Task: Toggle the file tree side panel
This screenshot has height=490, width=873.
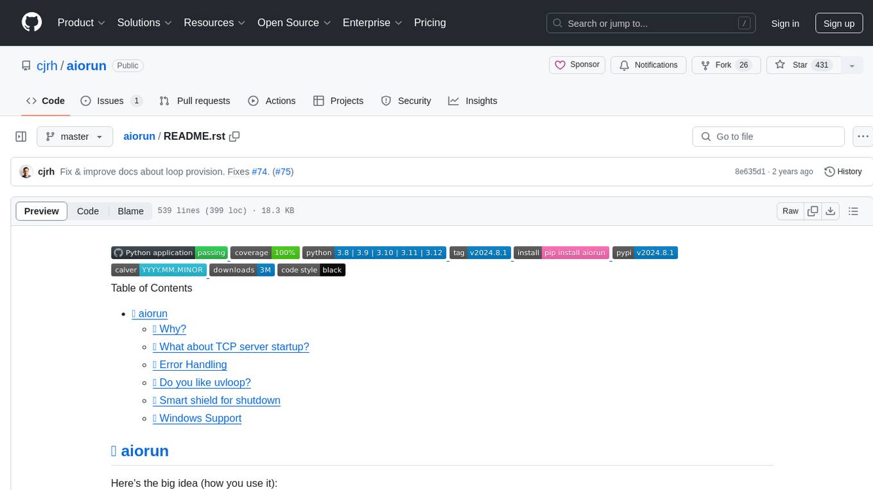Action: pyautogui.click(x=21, y=137)
